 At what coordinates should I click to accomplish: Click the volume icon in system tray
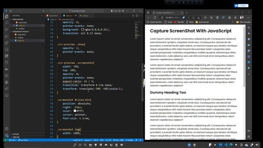click(257, 145)
